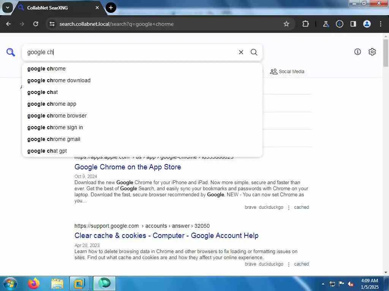Choose suggestion 'google chrome browser'
389x291 pixels.
tap(142, 116)
